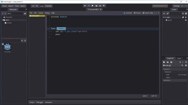Click scene tree filter search icon
This screenshot has height=105, width=188.
point(183,14)
